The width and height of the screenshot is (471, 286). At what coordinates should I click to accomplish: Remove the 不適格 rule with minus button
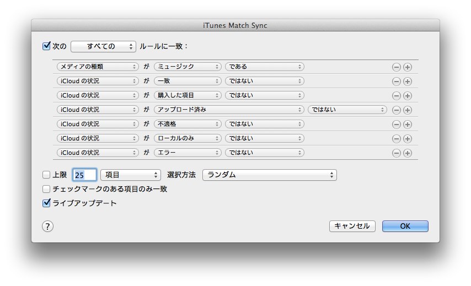pos(397,124)
